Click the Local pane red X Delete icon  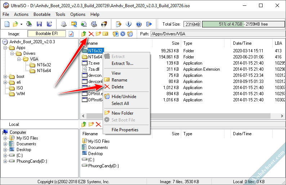pyautogui.click(x=98, y=124)
